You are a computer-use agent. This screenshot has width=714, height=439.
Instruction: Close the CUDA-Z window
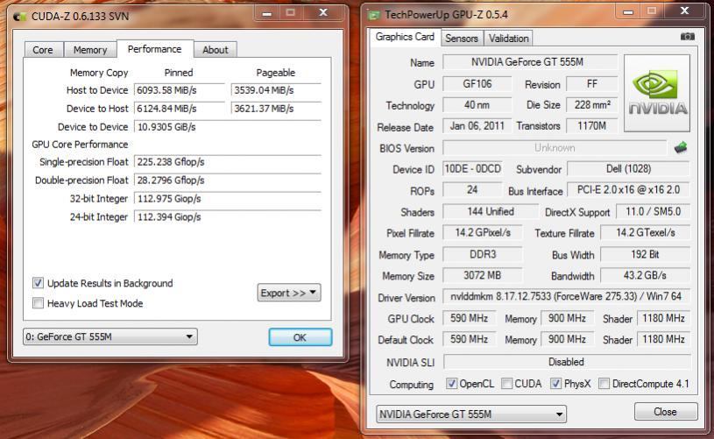324,13
